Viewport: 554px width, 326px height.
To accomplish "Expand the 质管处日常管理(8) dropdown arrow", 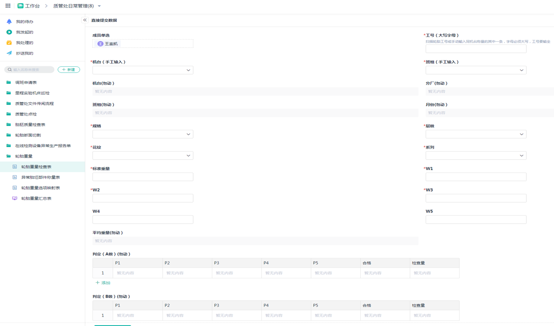I will [x=99, y=6].
